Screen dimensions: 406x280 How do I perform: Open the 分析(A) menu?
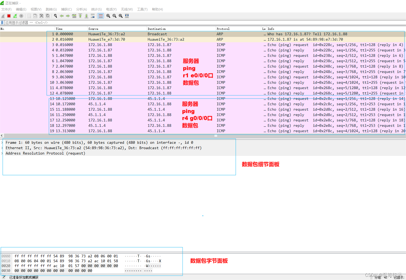point(81,9)
